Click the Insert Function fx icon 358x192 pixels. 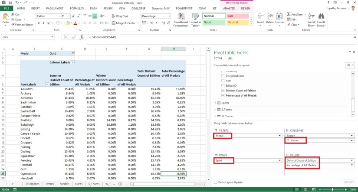(x=82, y=37)
